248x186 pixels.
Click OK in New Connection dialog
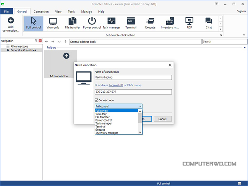pos(147,119)
